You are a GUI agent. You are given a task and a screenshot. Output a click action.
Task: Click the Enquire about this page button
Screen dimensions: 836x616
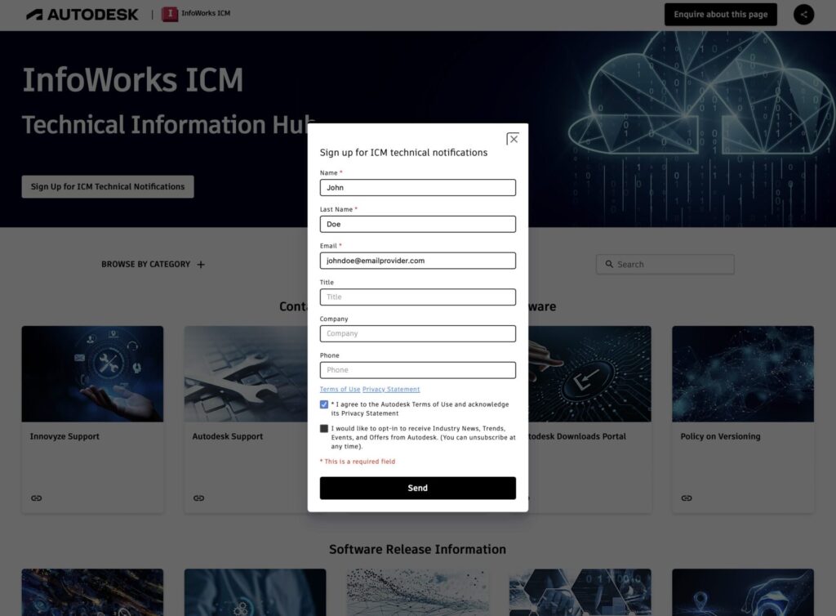tap(720, 14)
